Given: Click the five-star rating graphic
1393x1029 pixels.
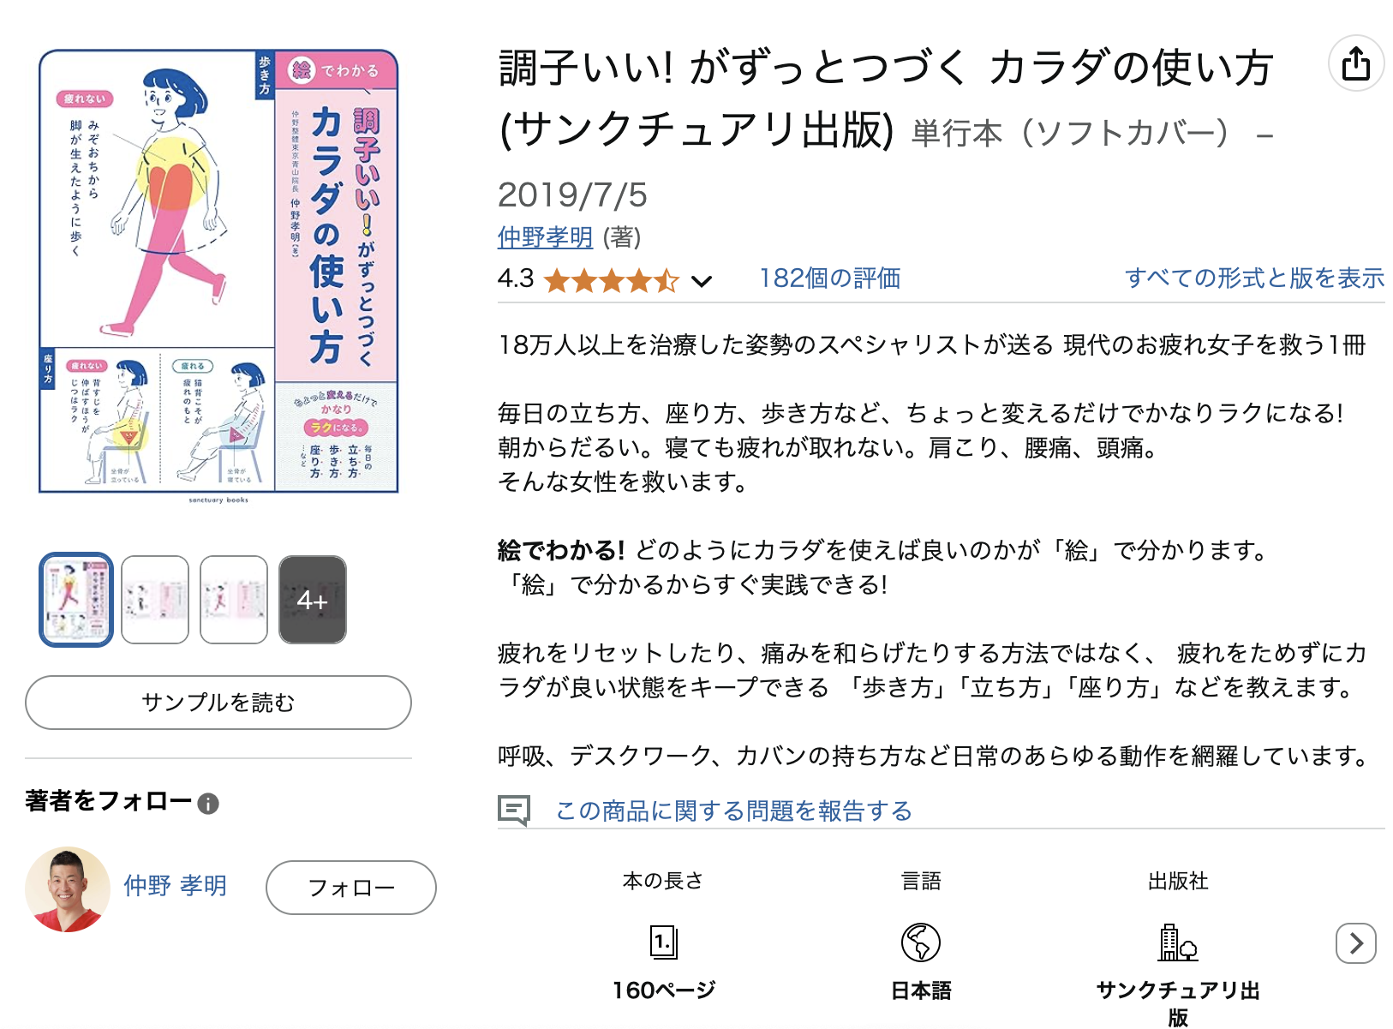Looking at the screenshot, I should click(612, 280).
